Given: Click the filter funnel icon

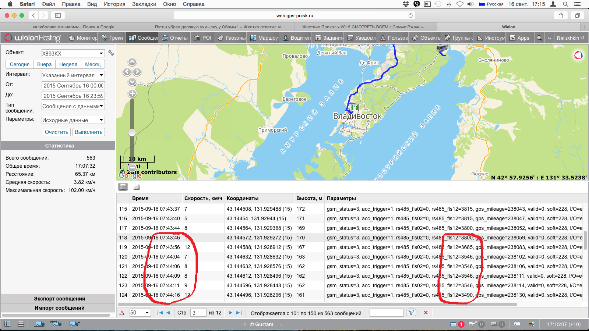Looking at the screenshot, I should pos(411,313).
